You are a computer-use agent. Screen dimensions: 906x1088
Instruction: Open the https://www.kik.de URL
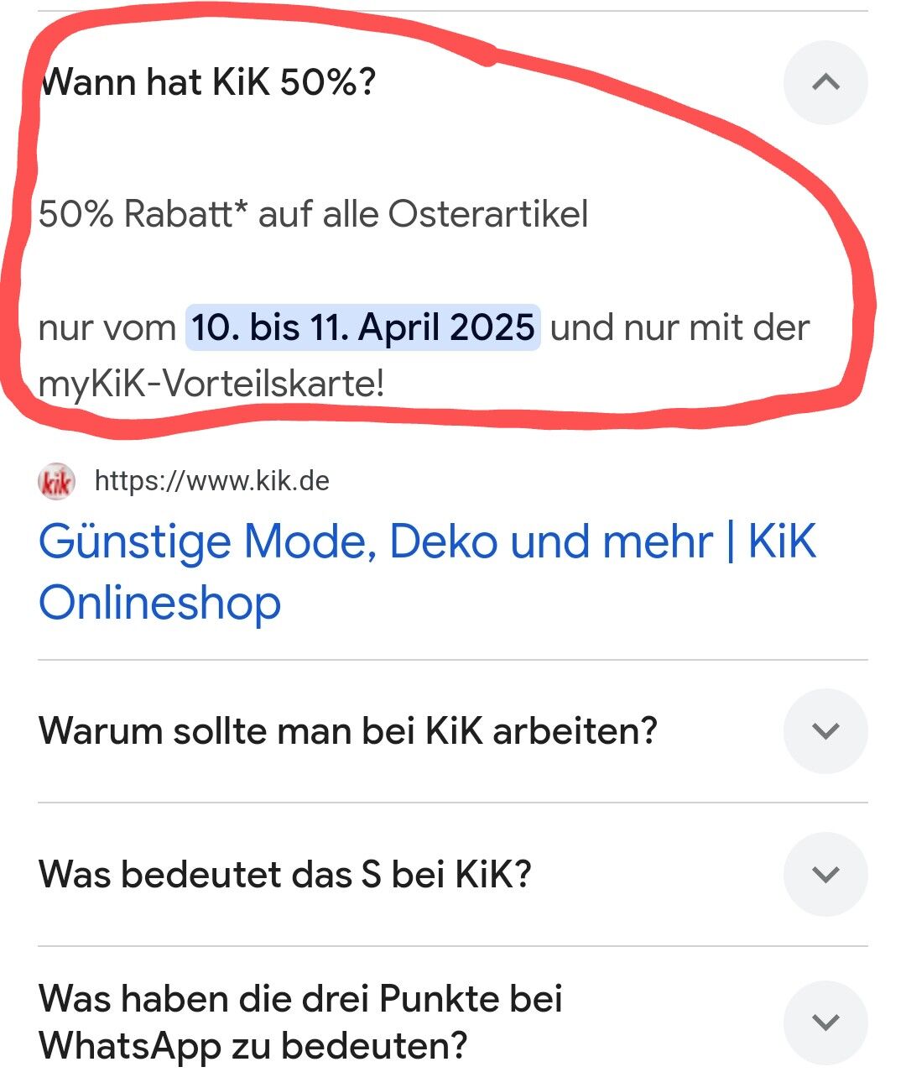[x=211, y=481]
